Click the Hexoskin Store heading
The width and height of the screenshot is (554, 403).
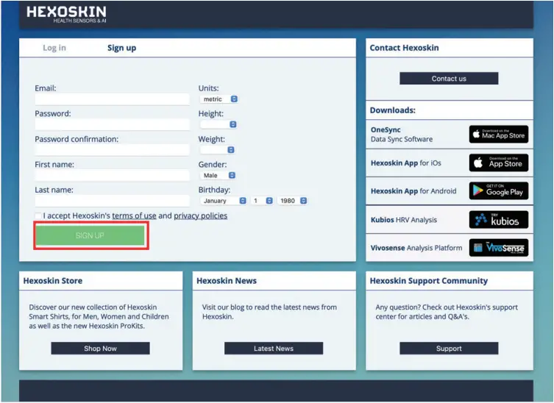53,281
